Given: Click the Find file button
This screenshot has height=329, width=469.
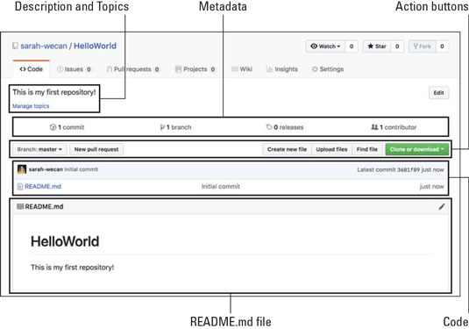Looking at the screenshot, I should (367, 149).
